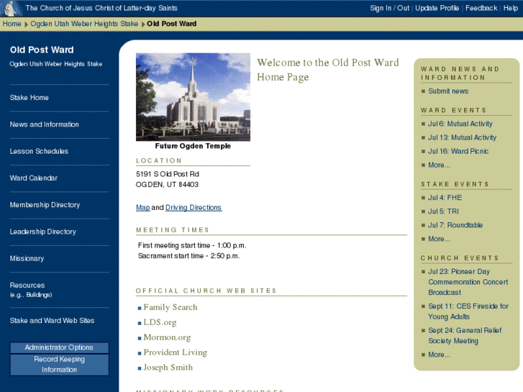Screen dimensions: 523x392
Task: Open Lesson Schedules in sidebar
Action: [x=39, y=151]
